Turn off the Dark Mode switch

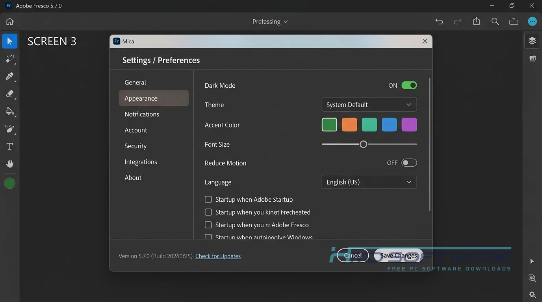409,85
